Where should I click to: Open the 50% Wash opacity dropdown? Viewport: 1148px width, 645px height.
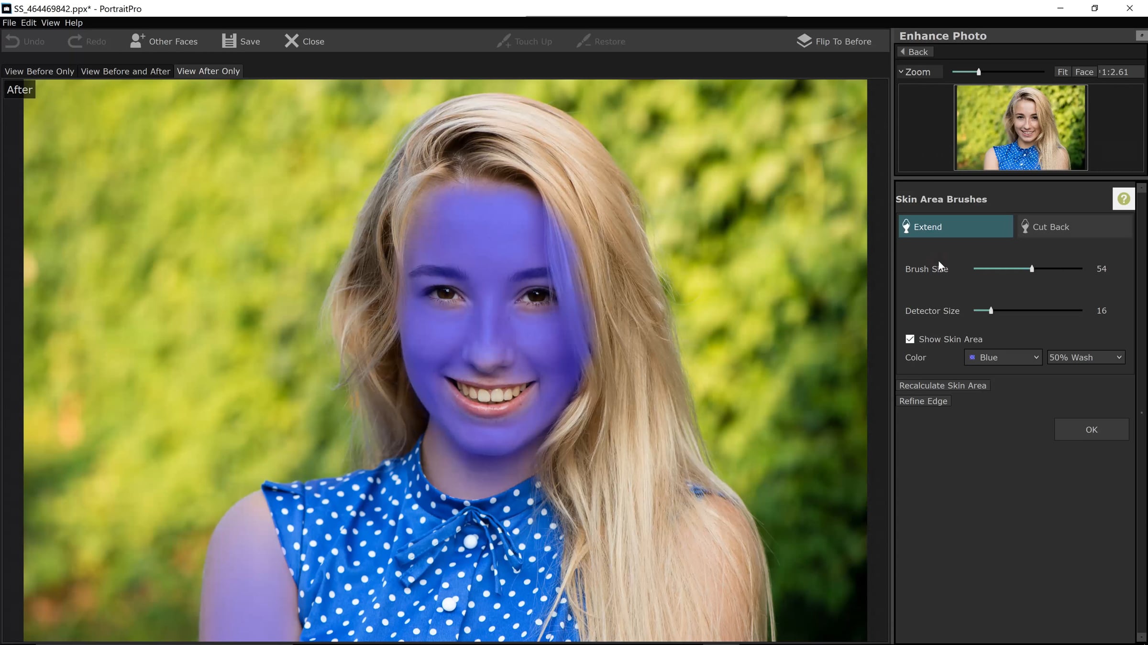[x=1085, y=357]
